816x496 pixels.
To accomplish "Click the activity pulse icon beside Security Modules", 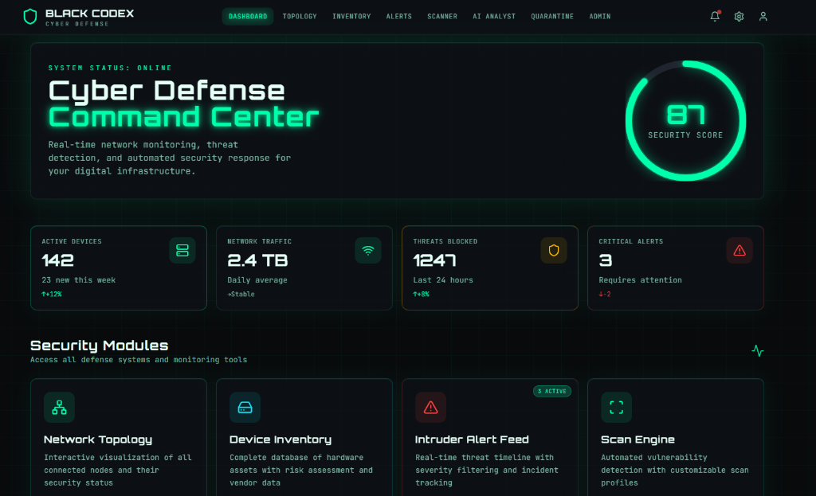I will (x=758, y=351).
